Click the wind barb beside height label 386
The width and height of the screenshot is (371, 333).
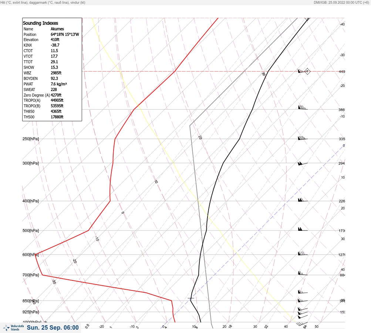[x=303, y=107]
